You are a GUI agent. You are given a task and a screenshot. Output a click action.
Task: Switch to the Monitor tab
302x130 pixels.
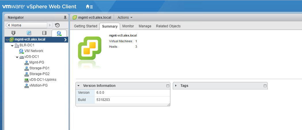(x=128, y=26)
